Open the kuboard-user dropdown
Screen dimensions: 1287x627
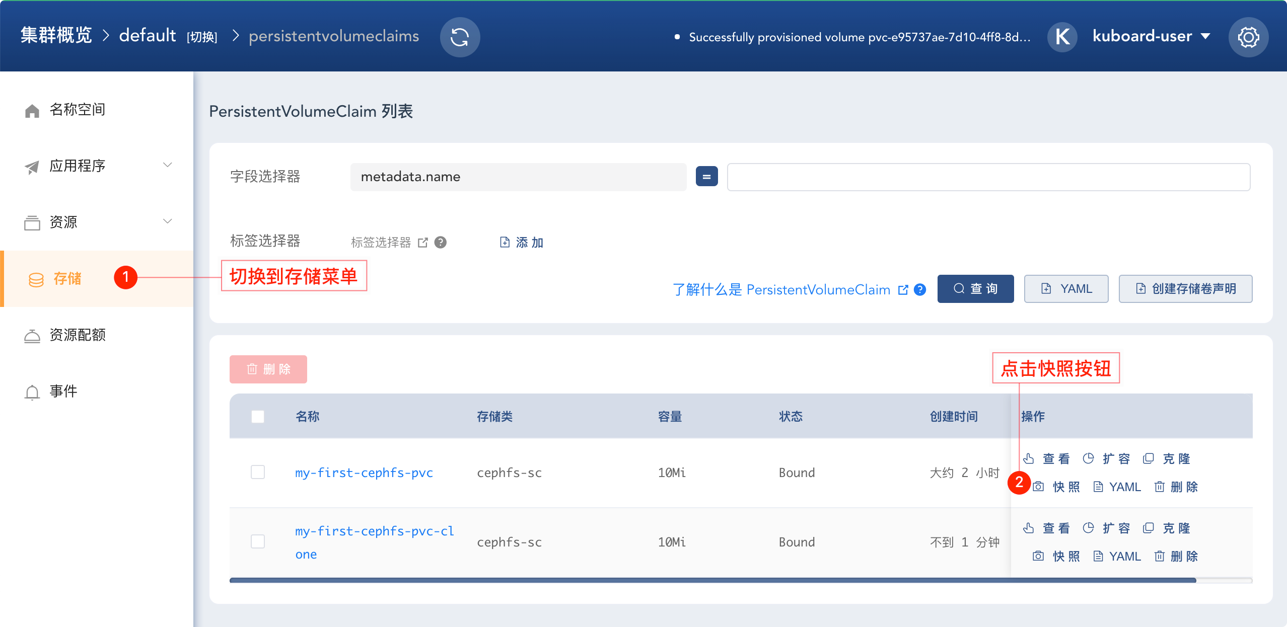pyautogui.click(x=1151, y=36)
